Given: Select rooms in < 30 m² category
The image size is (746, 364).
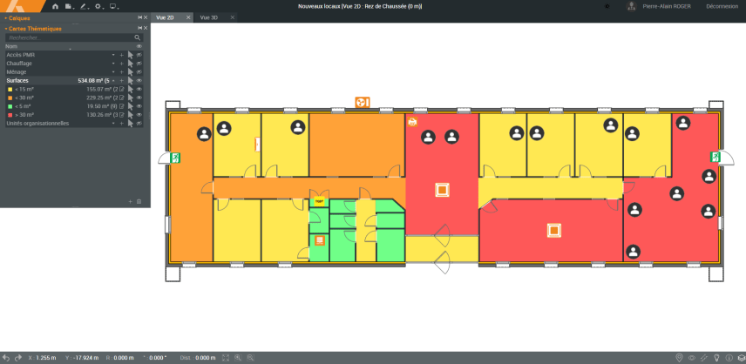Looking at the screenshot, I should click(x=131, y=98).
